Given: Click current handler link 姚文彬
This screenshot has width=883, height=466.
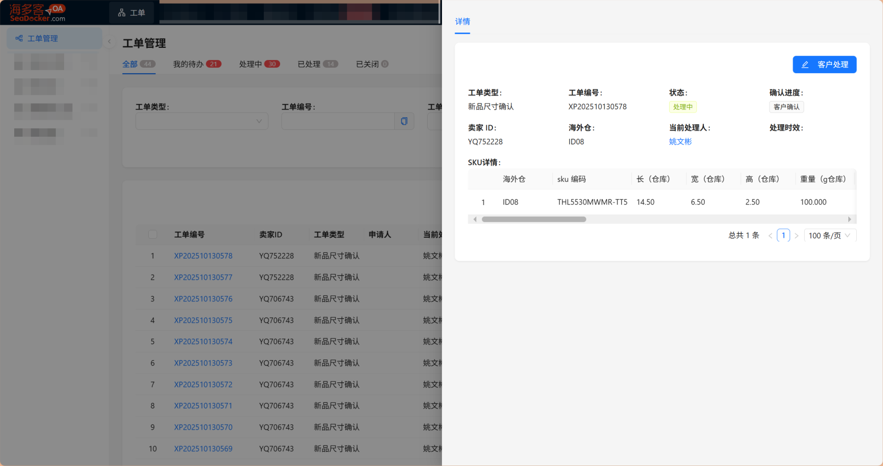Looking at the screenshot, I should click(x=680, y=141).
